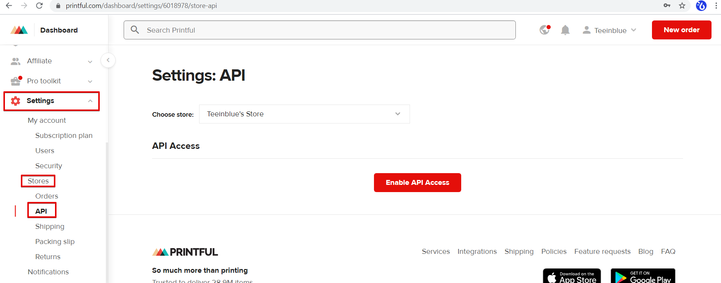
Task: Open the Policies footer link
Action: pos(554,252)
